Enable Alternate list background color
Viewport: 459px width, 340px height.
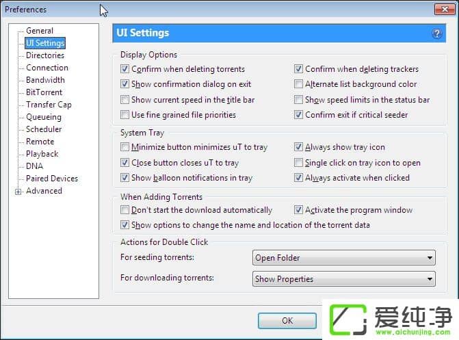pyautogui.click(x=298, y=84)
